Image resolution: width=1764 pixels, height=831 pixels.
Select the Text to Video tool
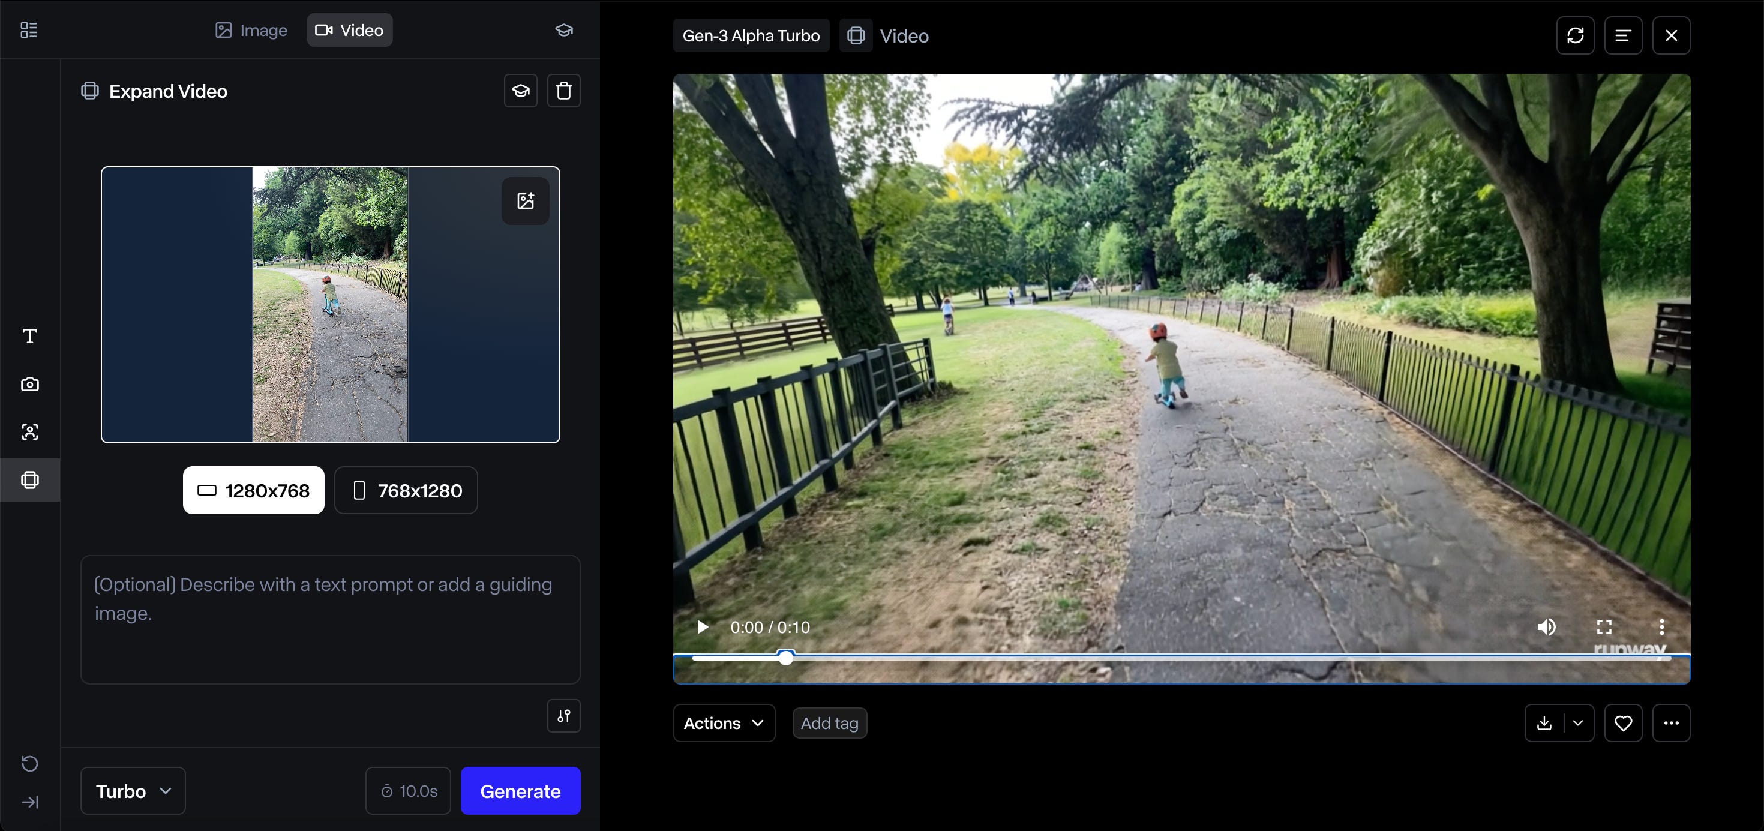click(x=29, y=336)
